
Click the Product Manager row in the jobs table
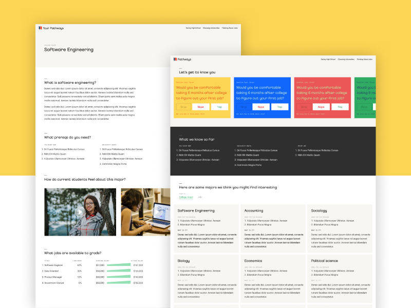[92, 277]
